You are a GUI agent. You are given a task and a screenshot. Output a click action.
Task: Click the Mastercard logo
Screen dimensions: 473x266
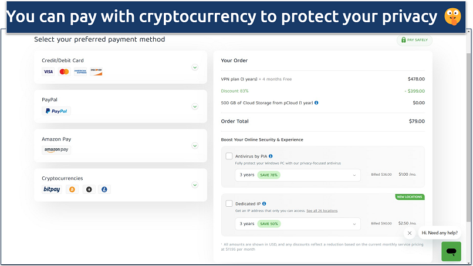pyautogui.click(x=64, y=71)
